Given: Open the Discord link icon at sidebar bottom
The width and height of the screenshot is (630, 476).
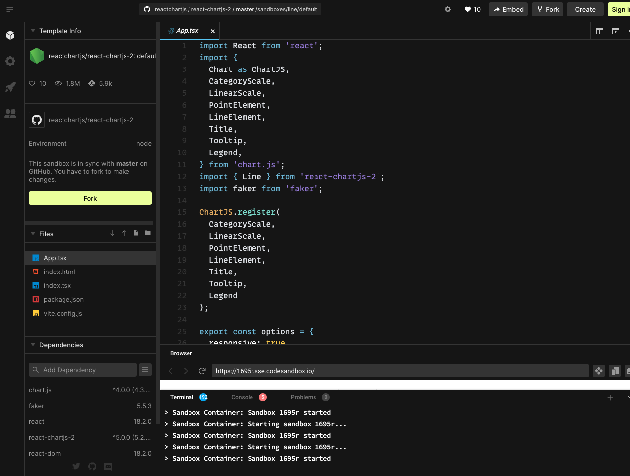Looking at the screenshot, I should [x=108, y=466].
